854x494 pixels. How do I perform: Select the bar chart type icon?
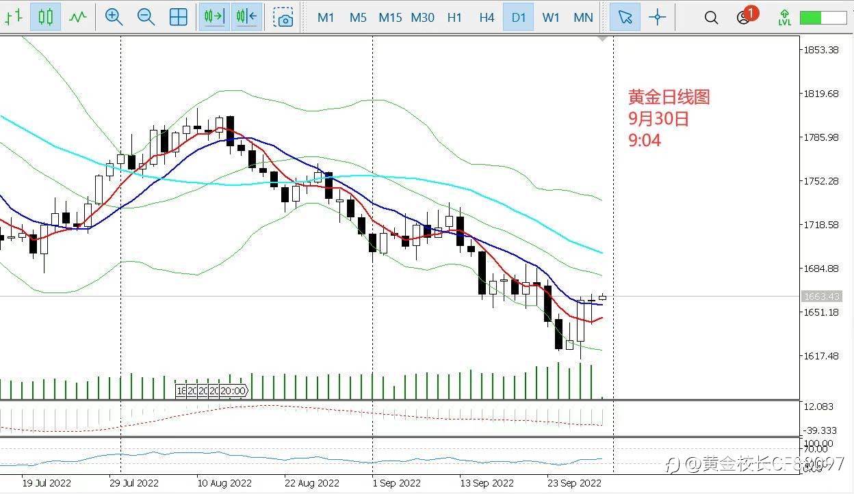pyautogui.click(x=13, y=17)
